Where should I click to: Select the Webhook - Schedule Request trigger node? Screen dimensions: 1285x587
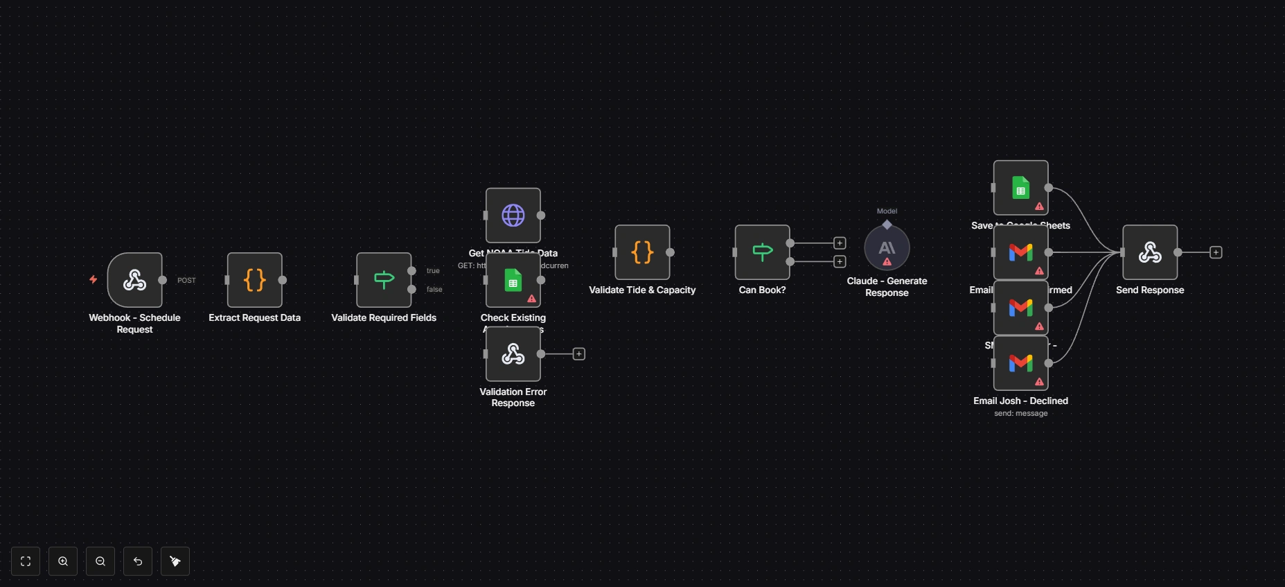click(134, 280)
